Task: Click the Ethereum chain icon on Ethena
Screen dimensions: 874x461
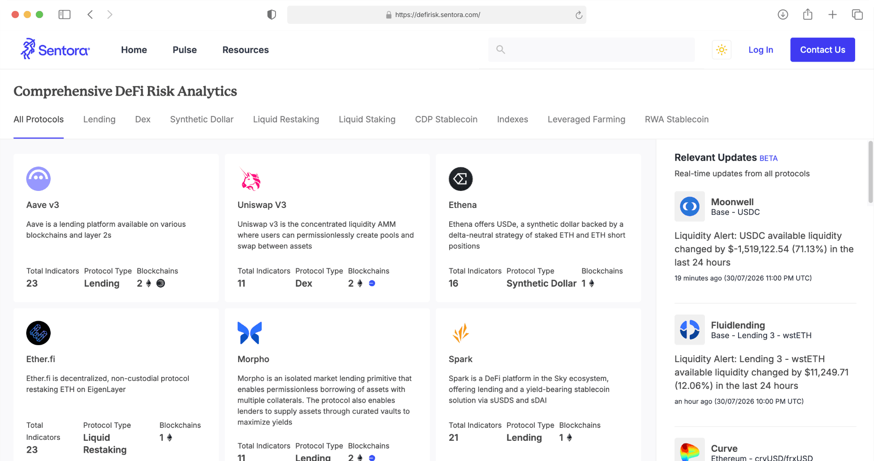Action: click(592, 283)
